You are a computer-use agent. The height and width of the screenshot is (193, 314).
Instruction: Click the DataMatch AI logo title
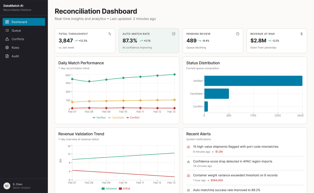(x=13, y=6)
